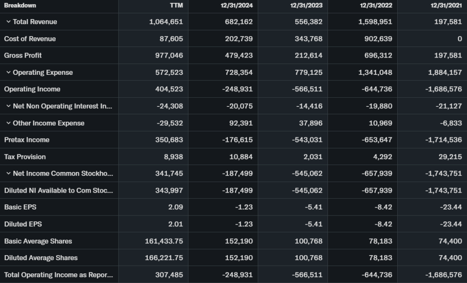Select the Gross Profit row label
467x283 pixels.
click(23, 56)
